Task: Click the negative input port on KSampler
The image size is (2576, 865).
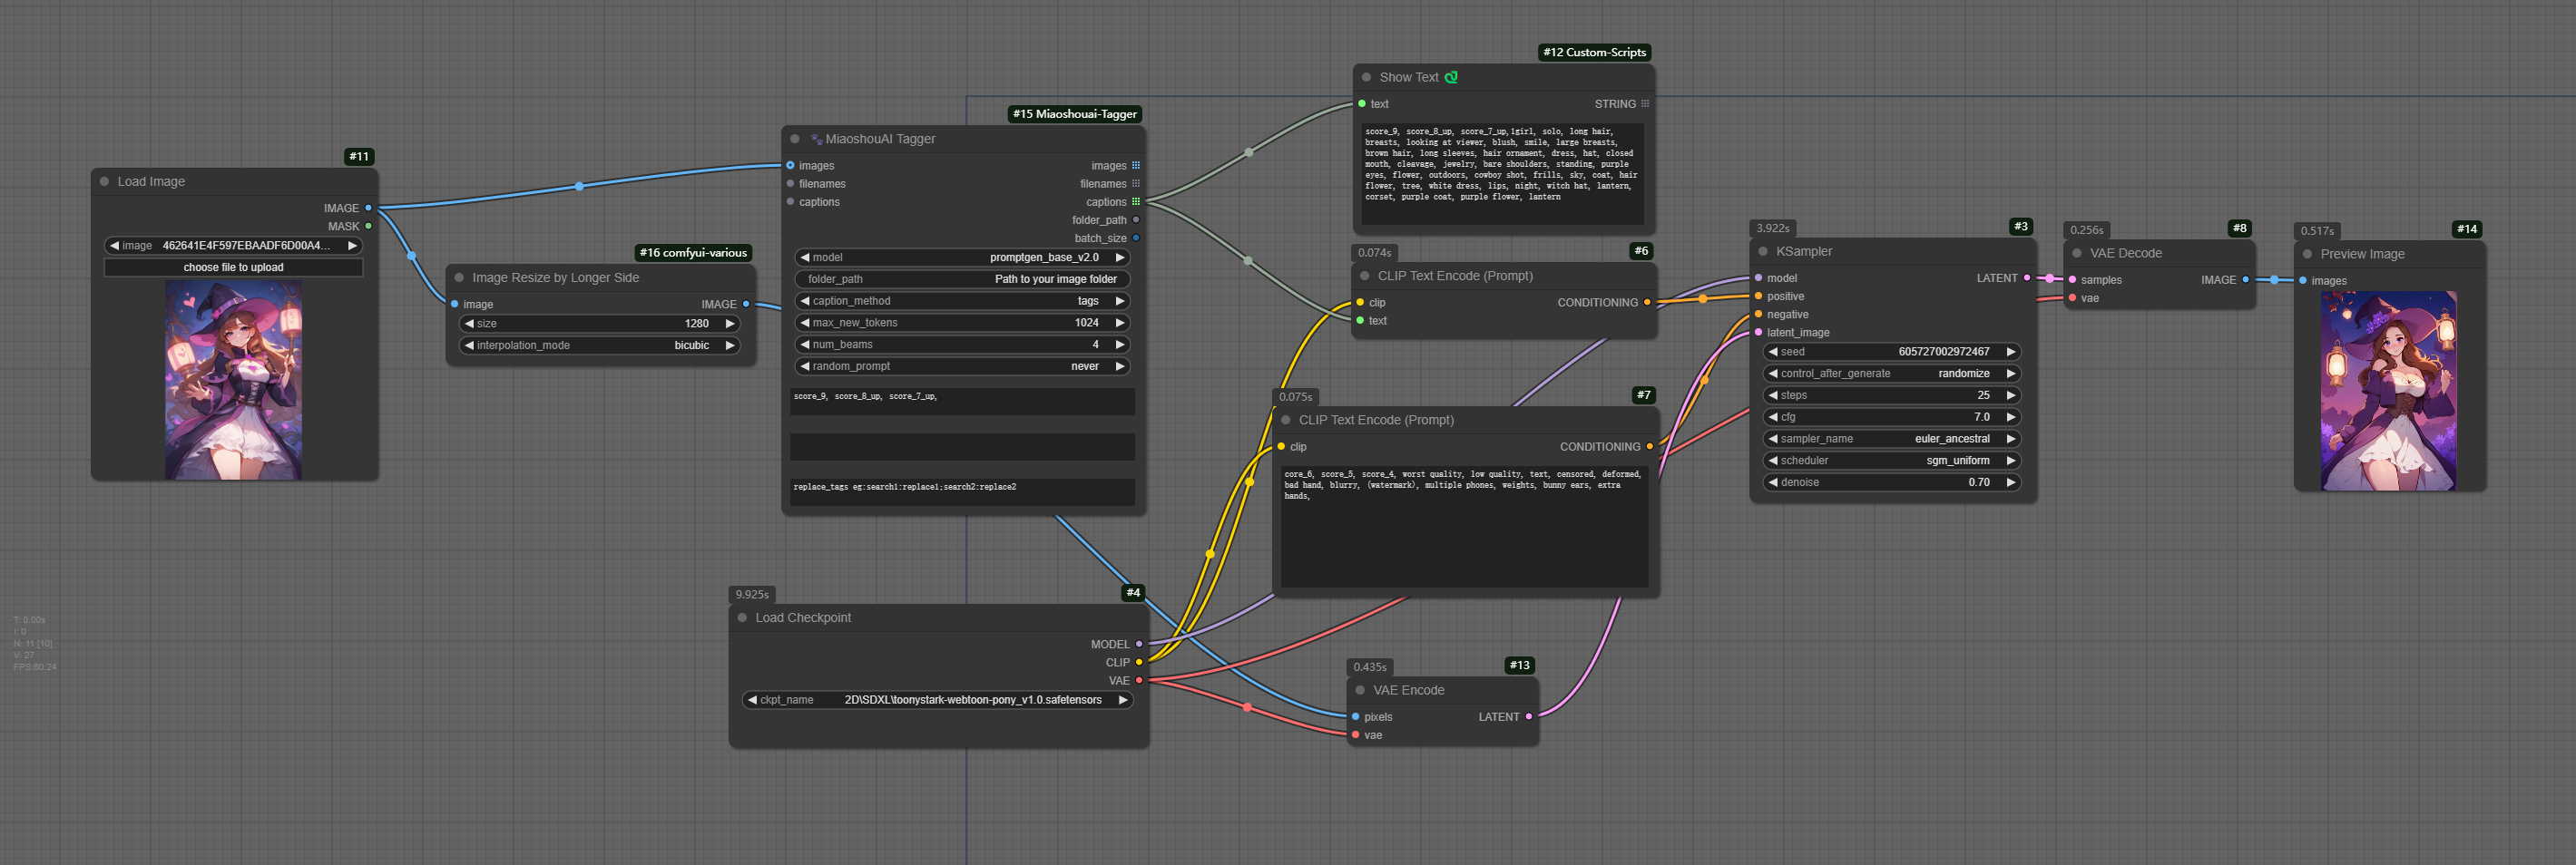Action: point(1758,314)
